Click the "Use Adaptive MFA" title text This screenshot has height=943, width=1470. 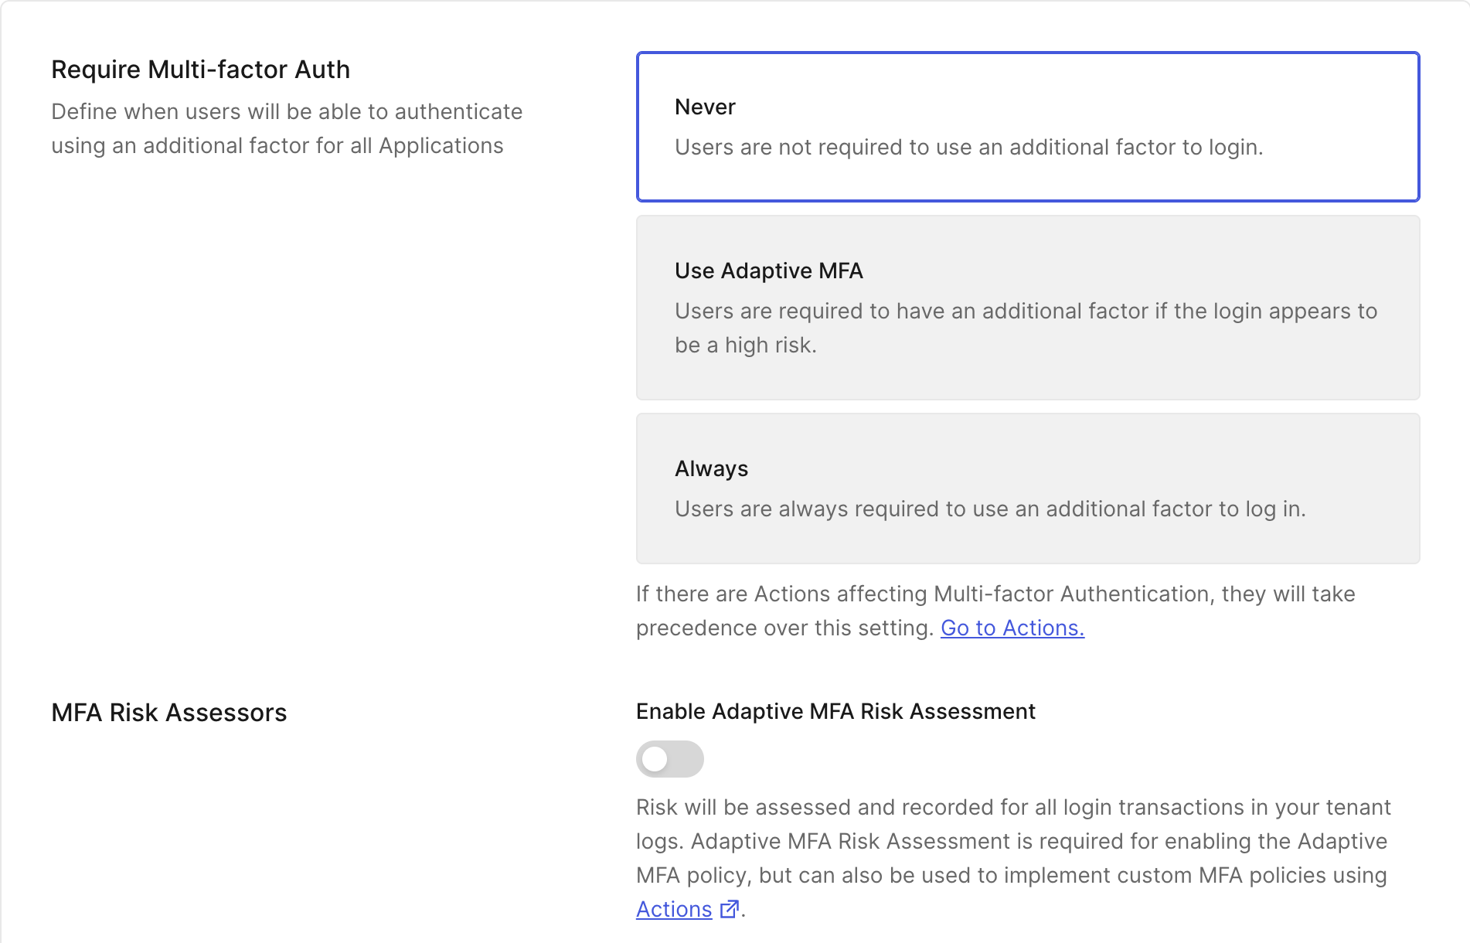coord(768,271)
